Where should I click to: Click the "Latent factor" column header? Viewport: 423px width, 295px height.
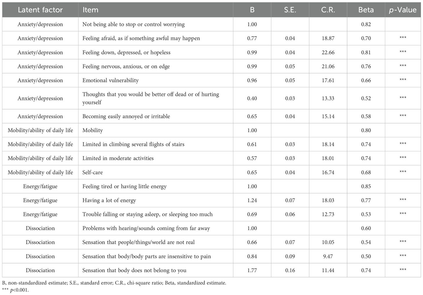[40, 10]
